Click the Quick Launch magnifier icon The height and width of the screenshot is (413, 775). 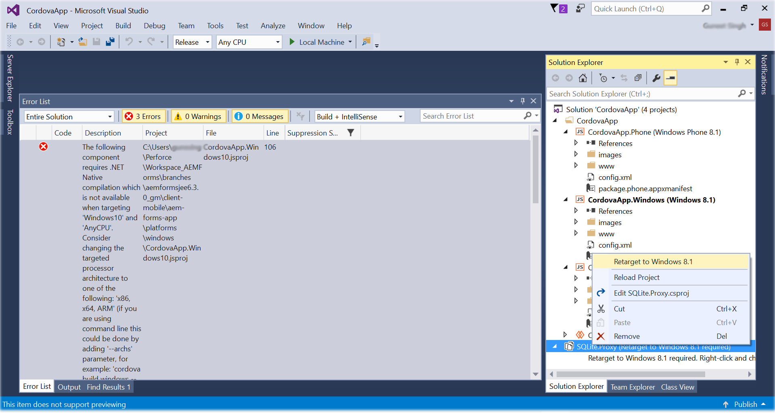(706, 8)
